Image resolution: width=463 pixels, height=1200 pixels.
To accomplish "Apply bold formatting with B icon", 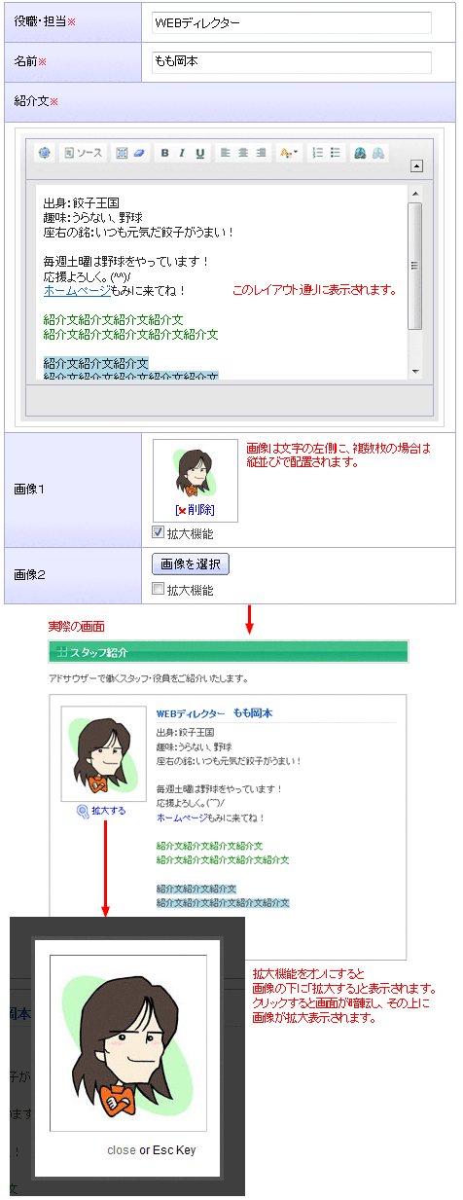I will [x=165, y=153].
